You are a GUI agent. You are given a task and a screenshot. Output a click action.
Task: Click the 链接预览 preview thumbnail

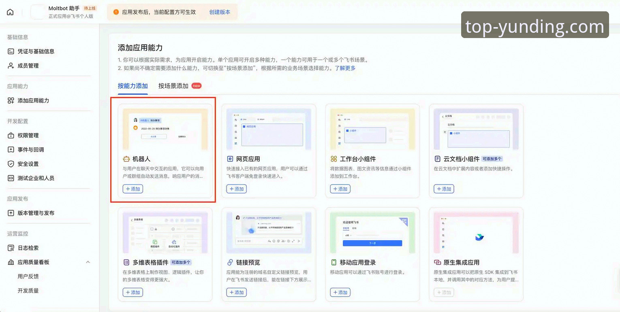(269, 233)
